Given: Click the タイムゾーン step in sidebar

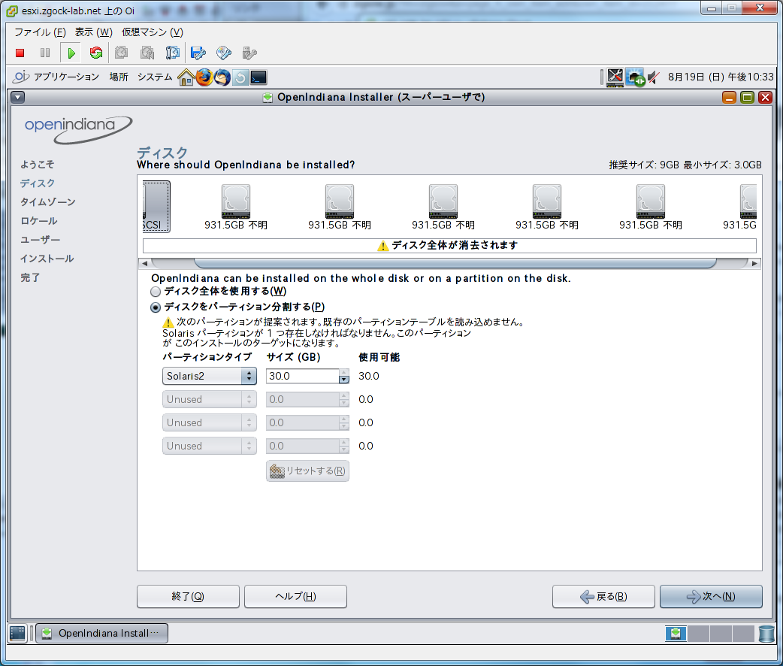Looking at the screenshot, I should click(47, 202).
